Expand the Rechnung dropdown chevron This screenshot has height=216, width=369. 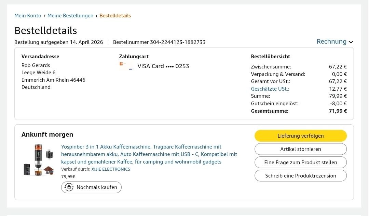click(351, 42)
